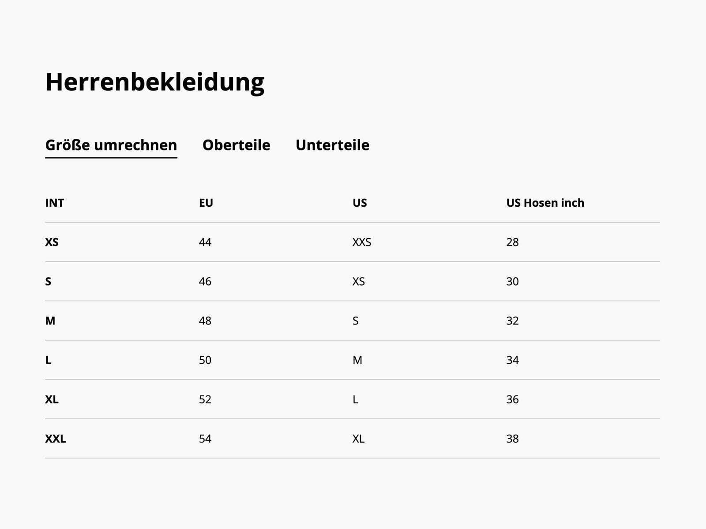706x529 pixels.
Task: Click the US column header
Action: (x=360, y=203)
